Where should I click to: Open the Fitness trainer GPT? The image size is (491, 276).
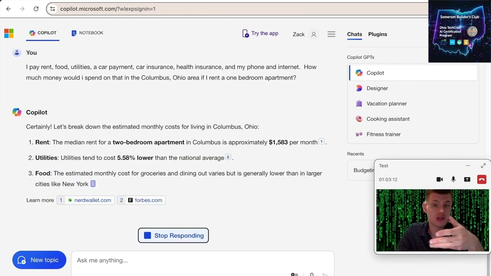point(414,134)
